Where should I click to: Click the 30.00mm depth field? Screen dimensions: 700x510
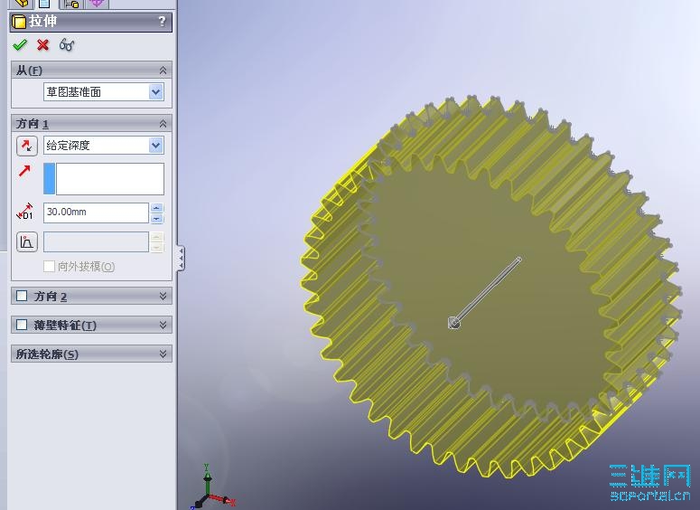click(96, 212)
